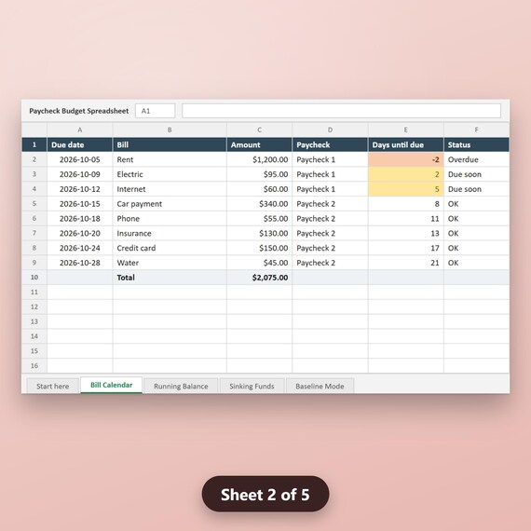Click the Insurance bill cell
531x531 pixels.
tap(170, 233)
